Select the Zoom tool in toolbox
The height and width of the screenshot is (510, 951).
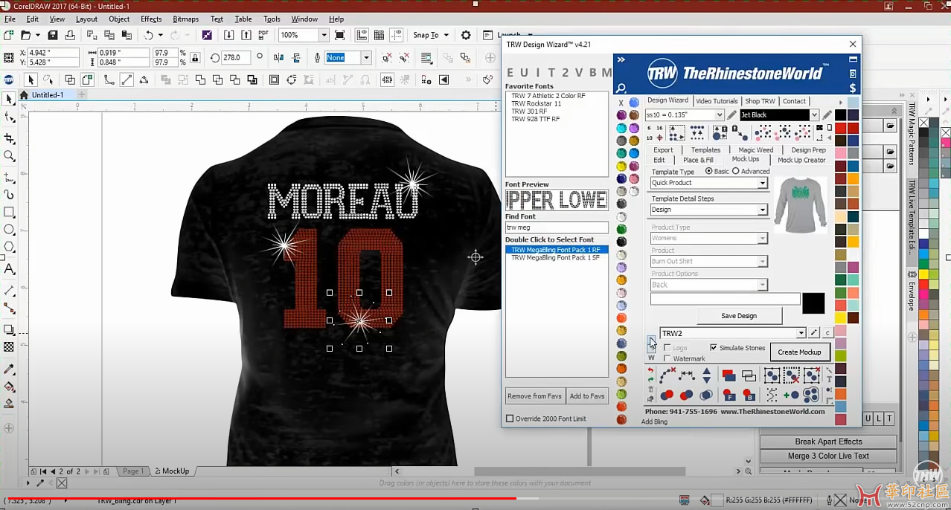(10, 156)
